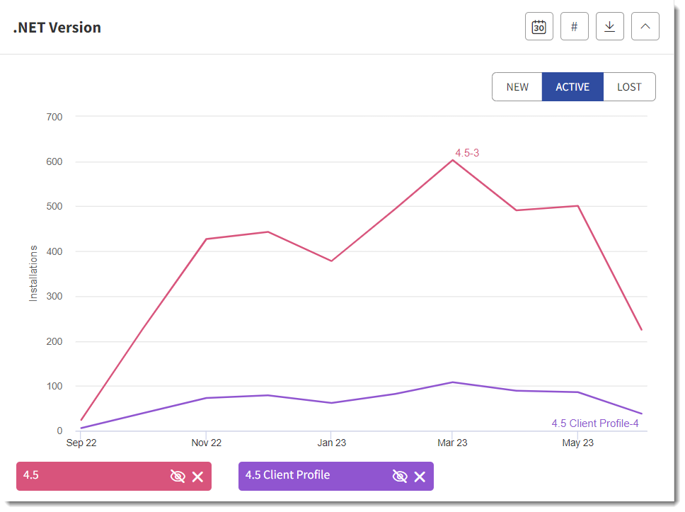The width and height of the screenshot is (685, 512).
Task: Click the 4.5 legend chip label
Action: pyautogui.click(x=31, y=475)
